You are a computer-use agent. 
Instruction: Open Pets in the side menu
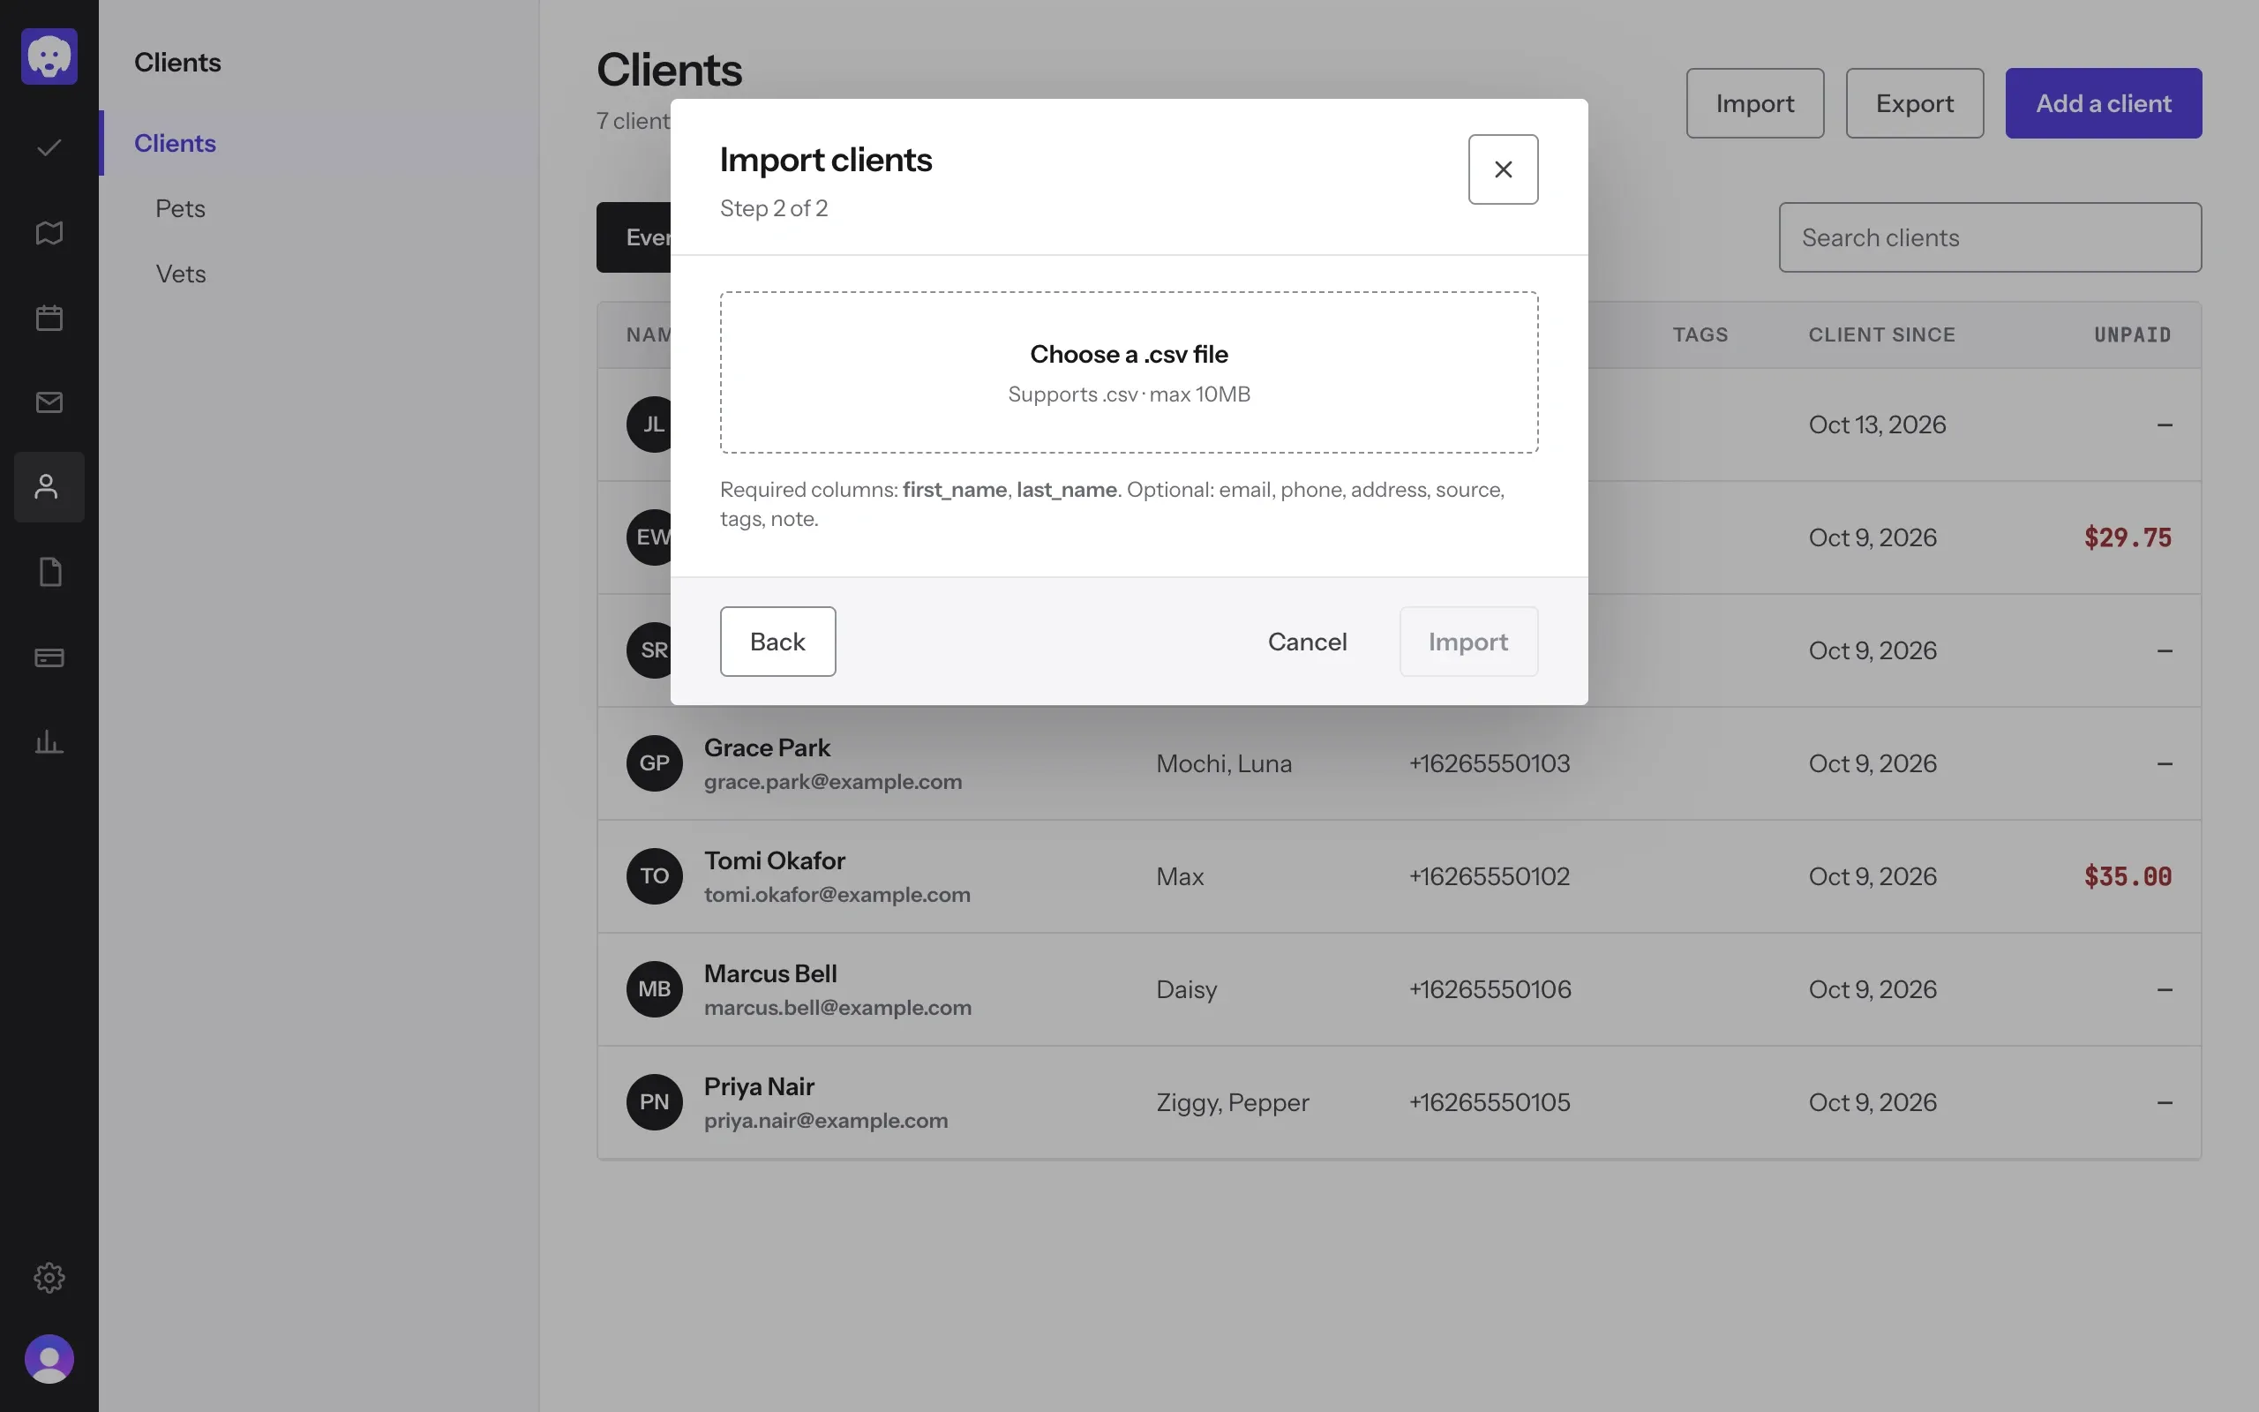click(180, 208)
